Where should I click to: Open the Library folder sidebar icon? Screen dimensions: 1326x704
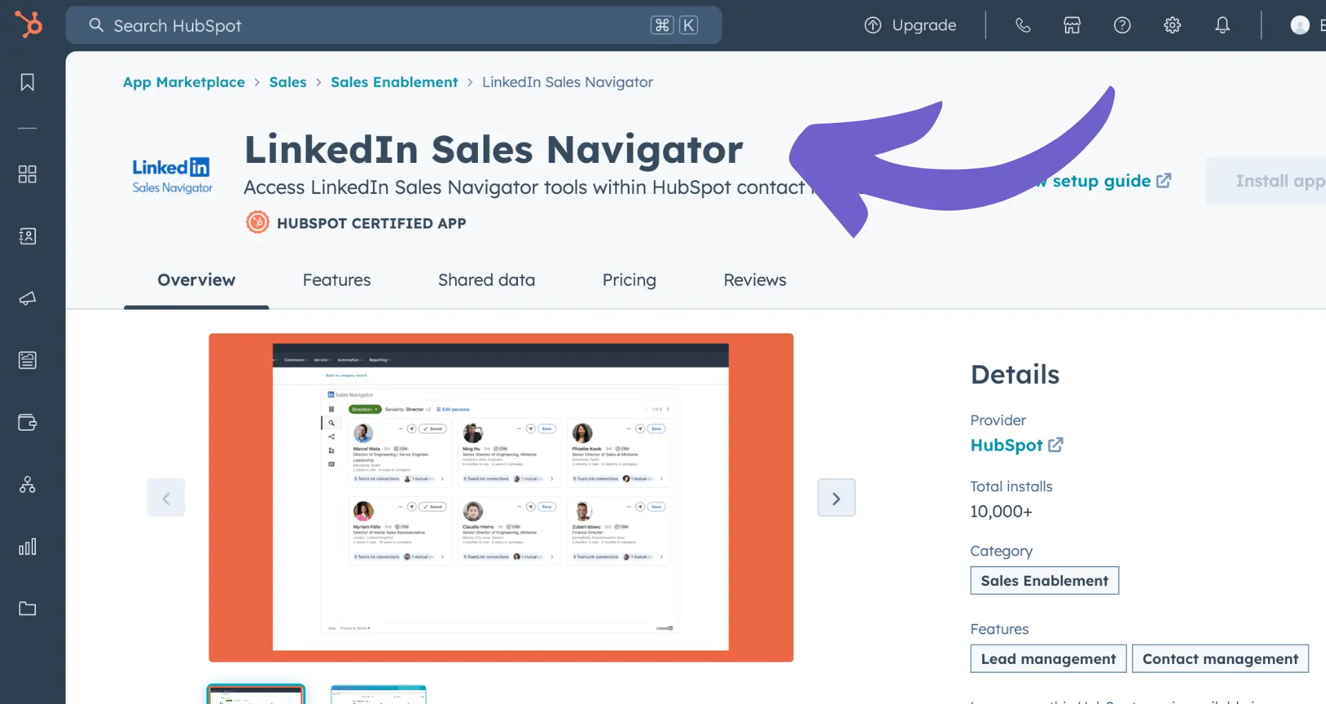[28, 609]
